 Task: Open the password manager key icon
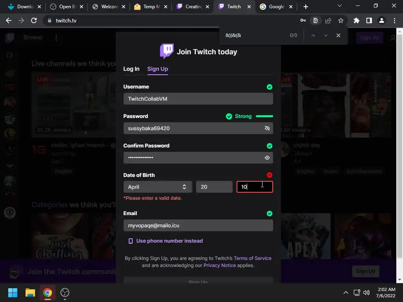click(x=303, y=20)
